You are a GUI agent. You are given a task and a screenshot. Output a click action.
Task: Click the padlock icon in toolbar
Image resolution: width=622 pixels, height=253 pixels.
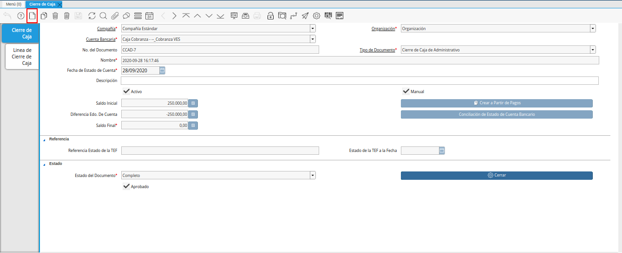[270, 16]
